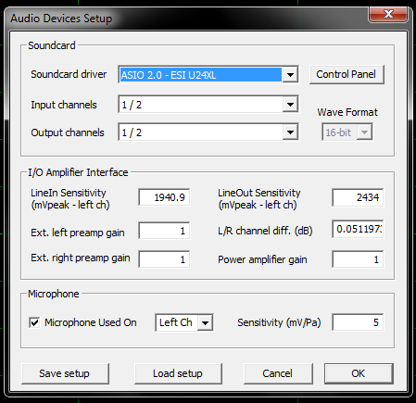The width and height of the screenshot is (416, 403).
Task: Select the ASIO 2.0 - ESI U24XL driver text
Action: [x=169, y=75]
